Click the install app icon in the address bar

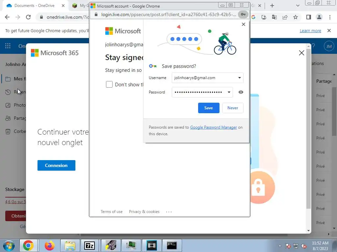pos(264,17)
